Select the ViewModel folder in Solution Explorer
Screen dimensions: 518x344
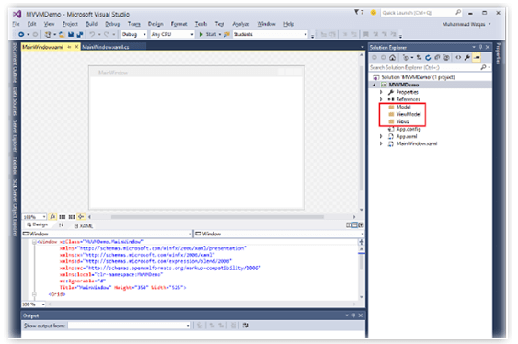pyautogui.click(x=409, y=114)
